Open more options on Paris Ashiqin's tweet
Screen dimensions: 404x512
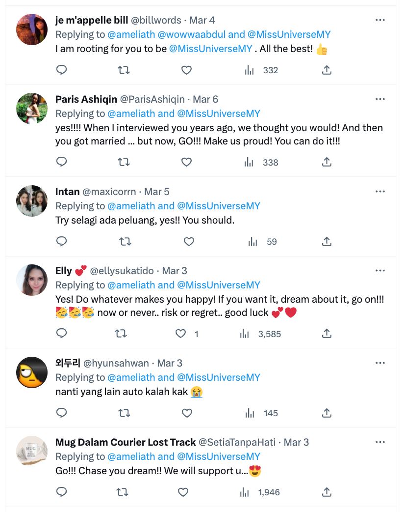click(380, 98)
